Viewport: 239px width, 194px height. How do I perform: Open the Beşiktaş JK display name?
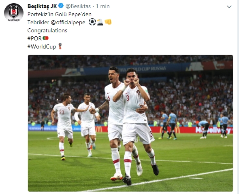tap(42, 6)
